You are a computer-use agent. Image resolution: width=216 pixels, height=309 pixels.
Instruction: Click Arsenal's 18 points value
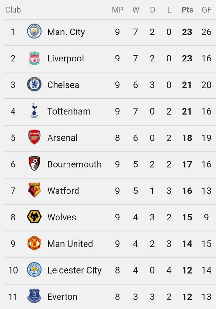pyautogui.click(x=187, y=138)
